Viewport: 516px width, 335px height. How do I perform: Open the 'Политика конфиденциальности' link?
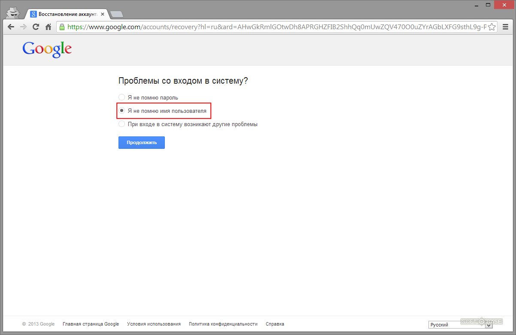point(223,324)
